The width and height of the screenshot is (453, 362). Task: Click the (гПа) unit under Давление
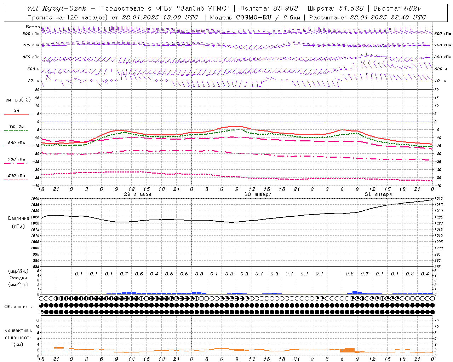point(18,226)
